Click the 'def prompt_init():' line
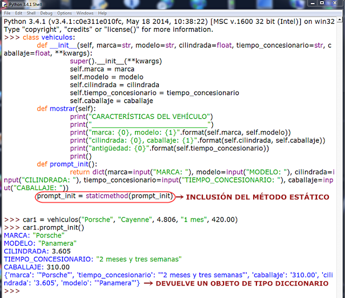The height and width of the screenshot is (298, 345). 67,164
